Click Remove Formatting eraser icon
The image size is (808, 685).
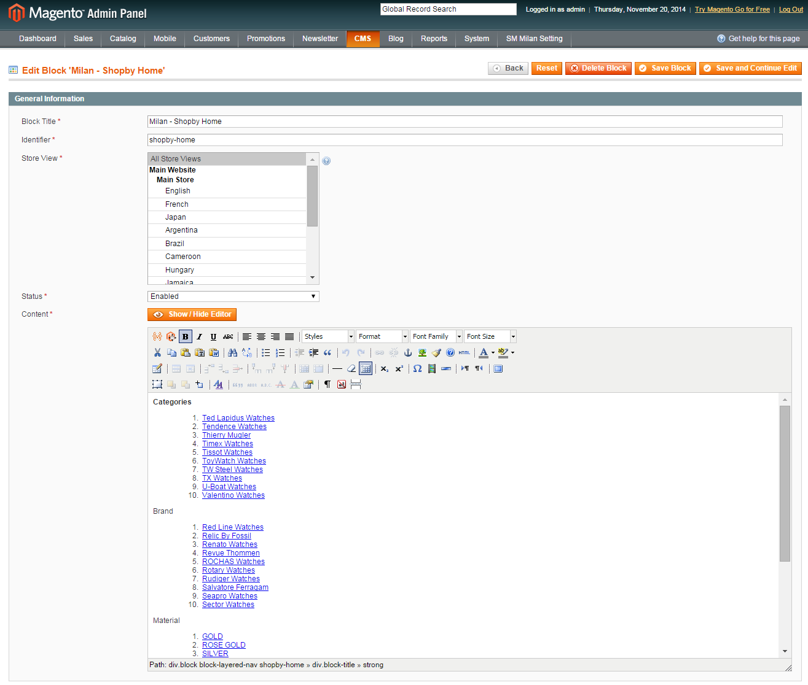pos(351,368)
